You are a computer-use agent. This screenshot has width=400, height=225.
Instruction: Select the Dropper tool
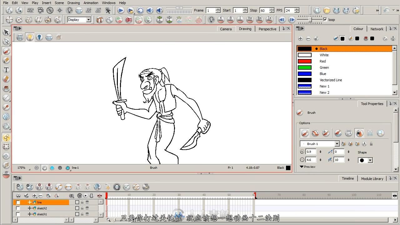tap(6, 107)
